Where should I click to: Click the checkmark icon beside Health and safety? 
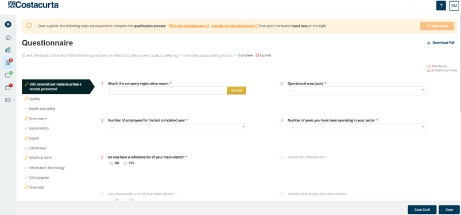coord(26,109)
